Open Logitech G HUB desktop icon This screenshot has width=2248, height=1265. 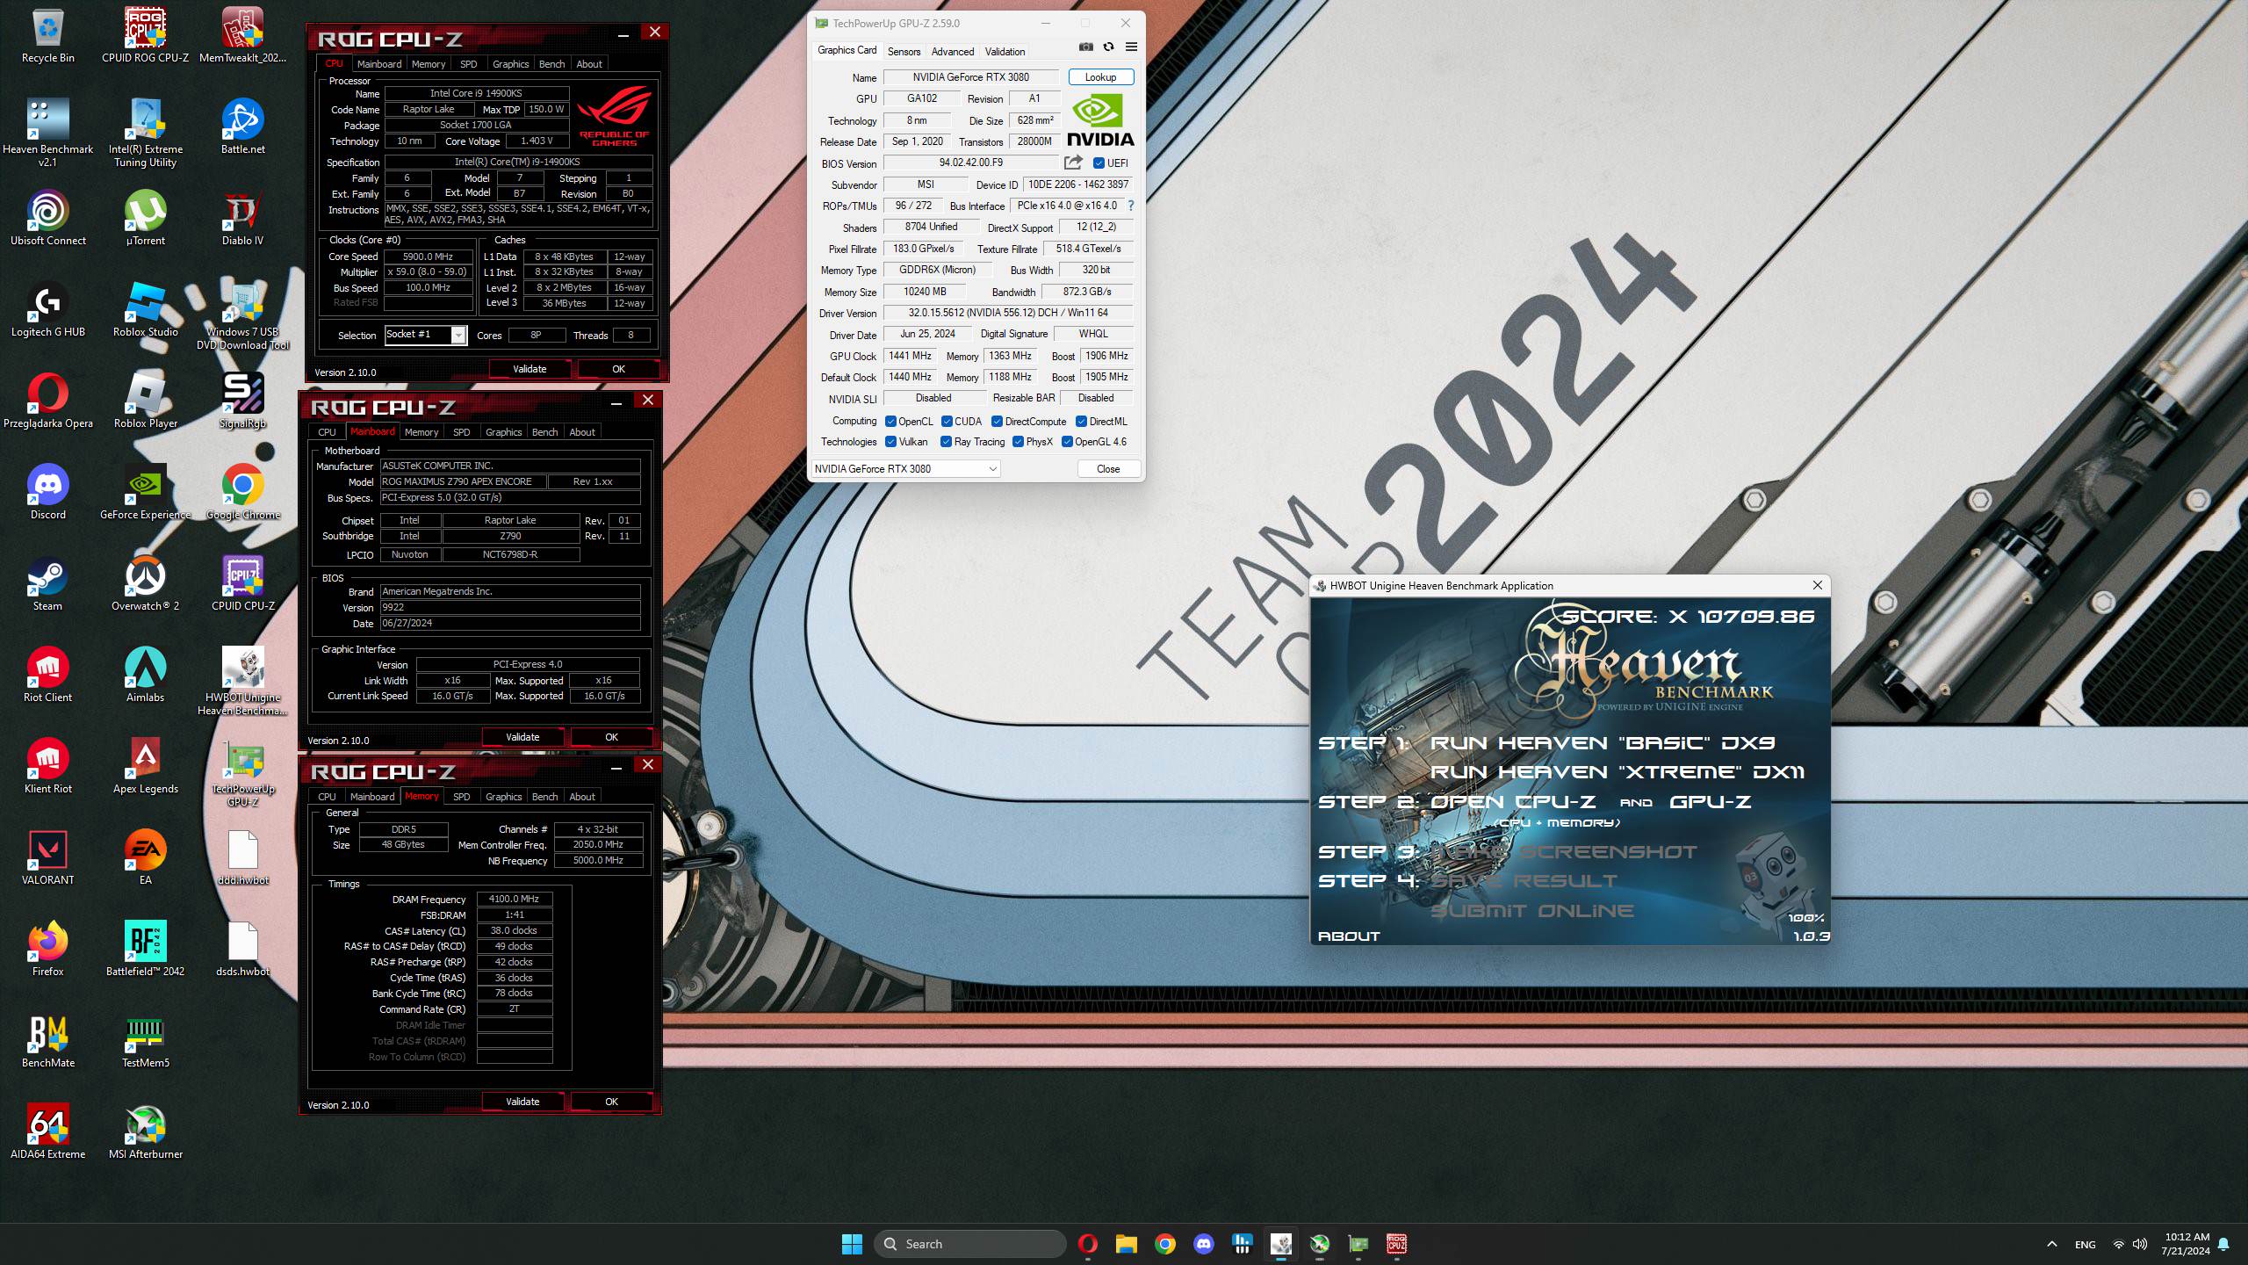pyautogui.click(x=48, y=310)
